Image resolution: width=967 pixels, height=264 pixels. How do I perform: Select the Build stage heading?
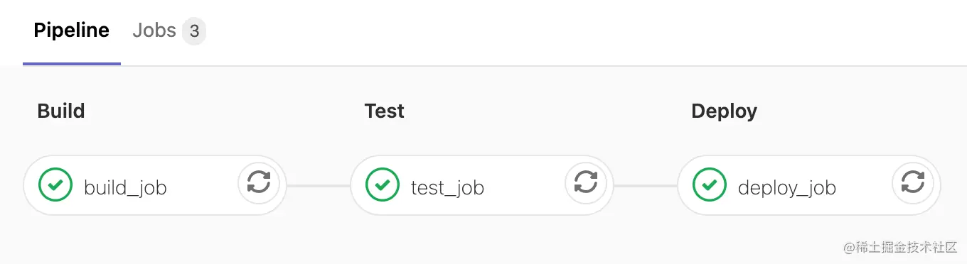[61, 111]
